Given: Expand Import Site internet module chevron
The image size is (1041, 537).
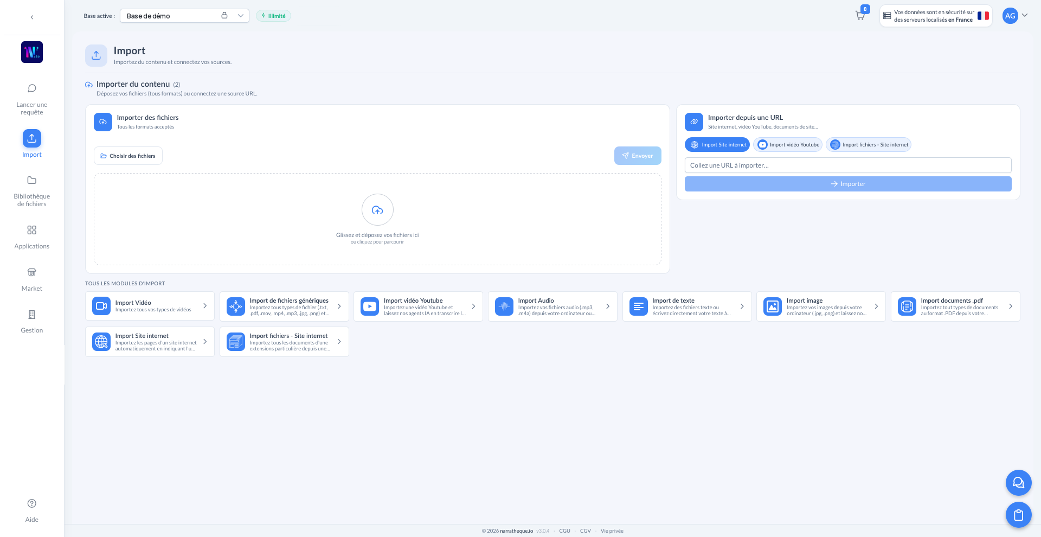Looking at the screenshot, I should [205, 342].
